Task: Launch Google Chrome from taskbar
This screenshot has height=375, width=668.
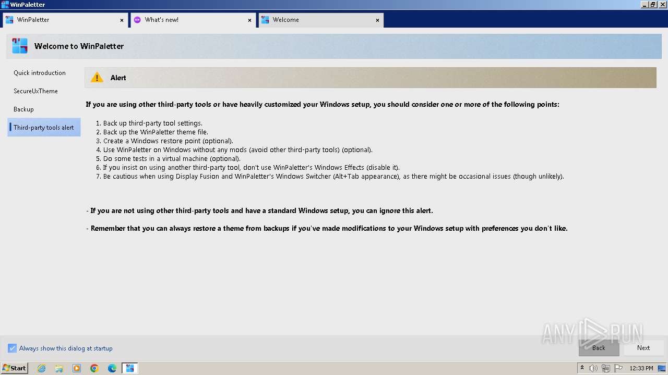Action: (94, 368)
